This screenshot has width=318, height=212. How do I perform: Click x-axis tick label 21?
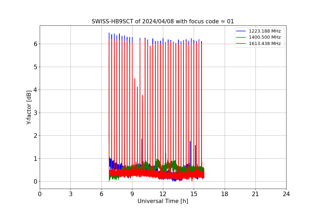point(255,194)
